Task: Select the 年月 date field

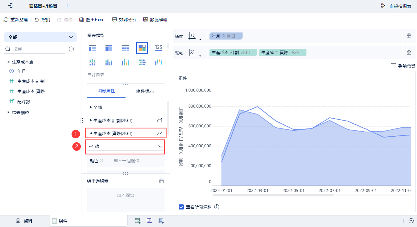Action: coord(21,71)
